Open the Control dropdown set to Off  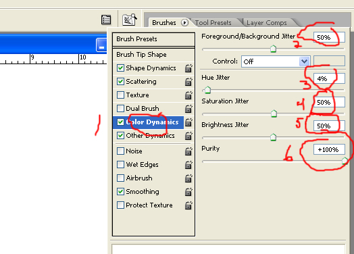pyautogui.click(x=276, y=61)
